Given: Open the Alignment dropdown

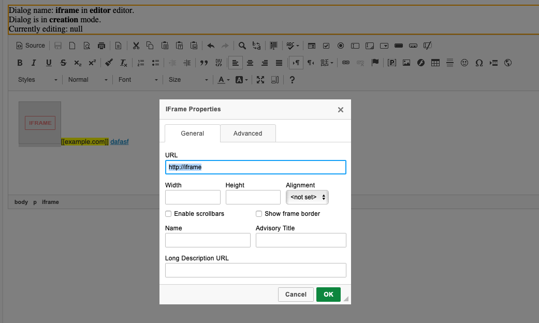Looking at the screenshot, I should click(x=307, y=197).
